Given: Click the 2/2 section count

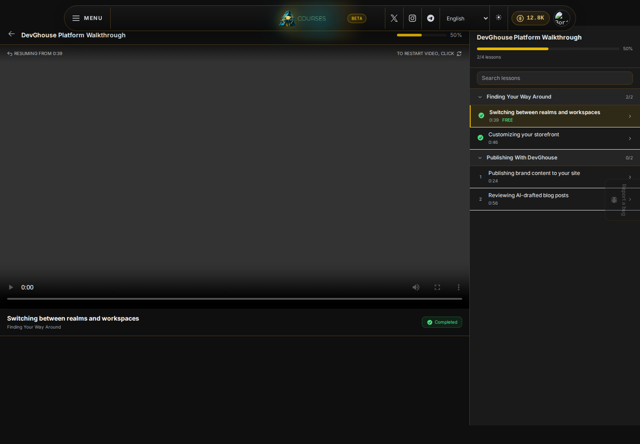Looking at the screenshot, I should coord(629,97).
